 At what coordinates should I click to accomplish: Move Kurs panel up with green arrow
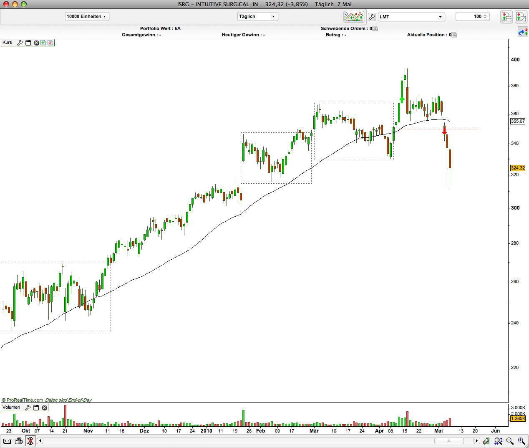[x=43, y=43]
